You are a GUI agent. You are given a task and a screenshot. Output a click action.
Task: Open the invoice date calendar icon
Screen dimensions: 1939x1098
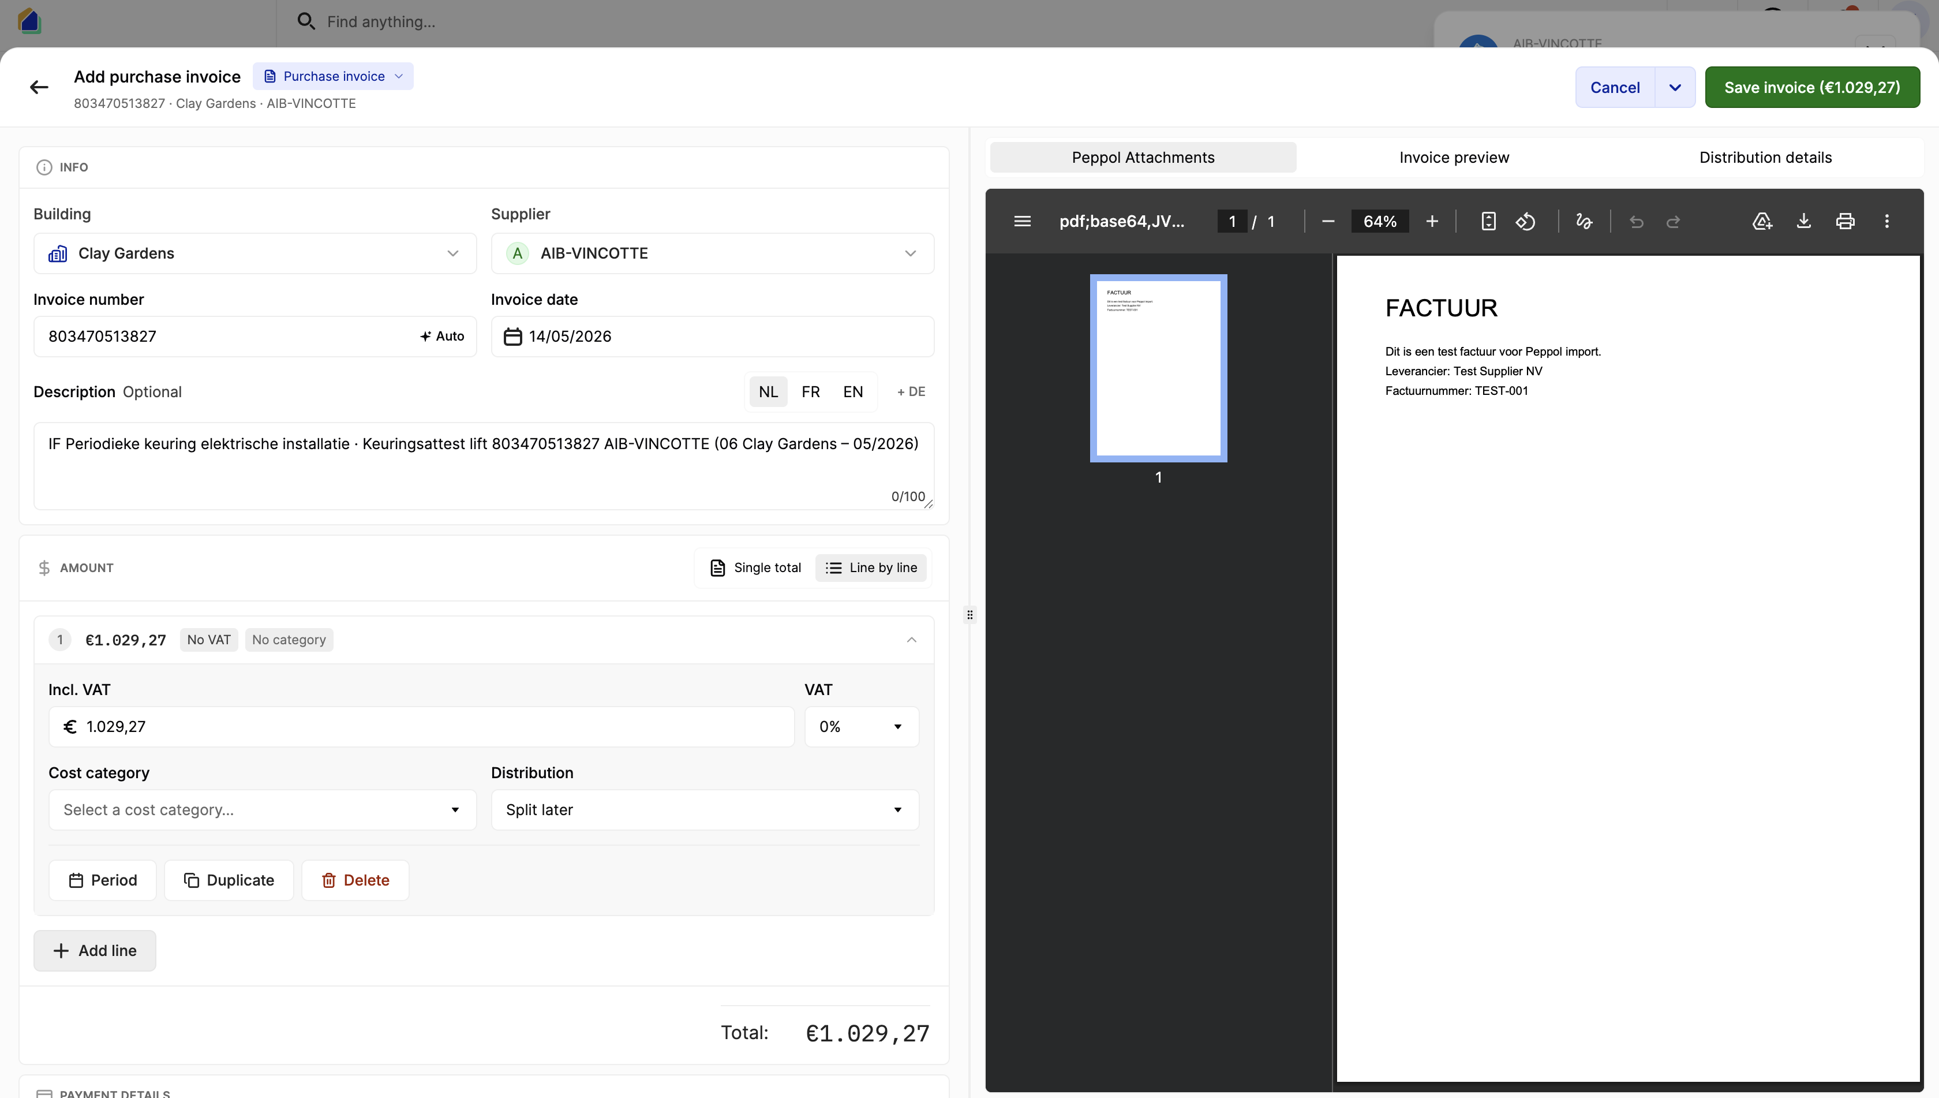click(x=512, y=337)
